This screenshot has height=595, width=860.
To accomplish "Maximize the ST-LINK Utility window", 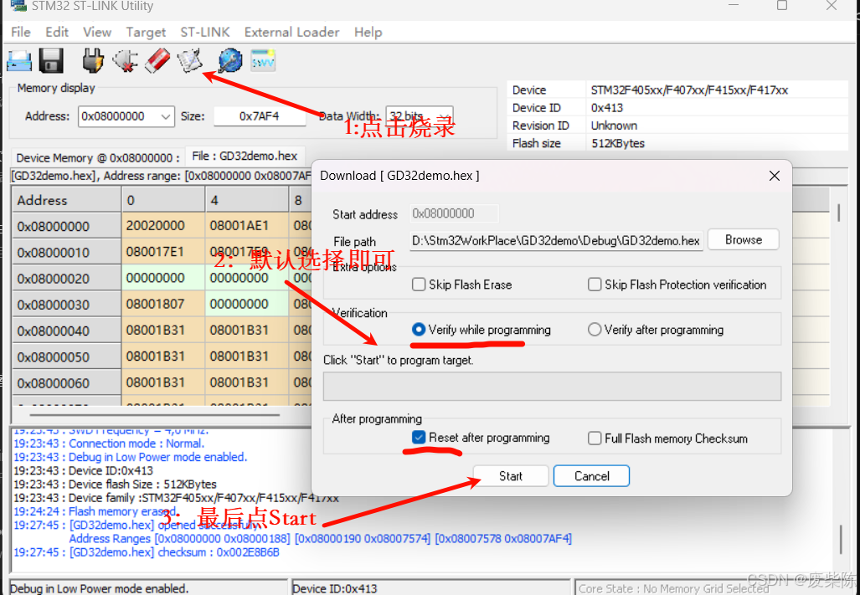I will pos(782,6).
